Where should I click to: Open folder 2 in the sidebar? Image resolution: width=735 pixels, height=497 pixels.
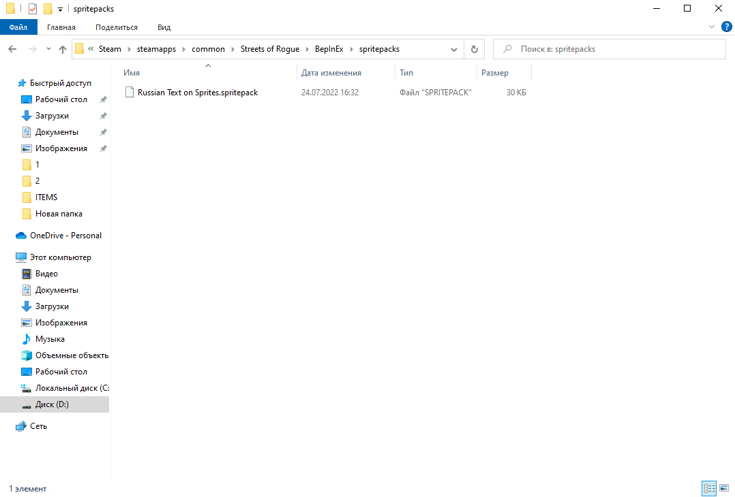[37, 181]
